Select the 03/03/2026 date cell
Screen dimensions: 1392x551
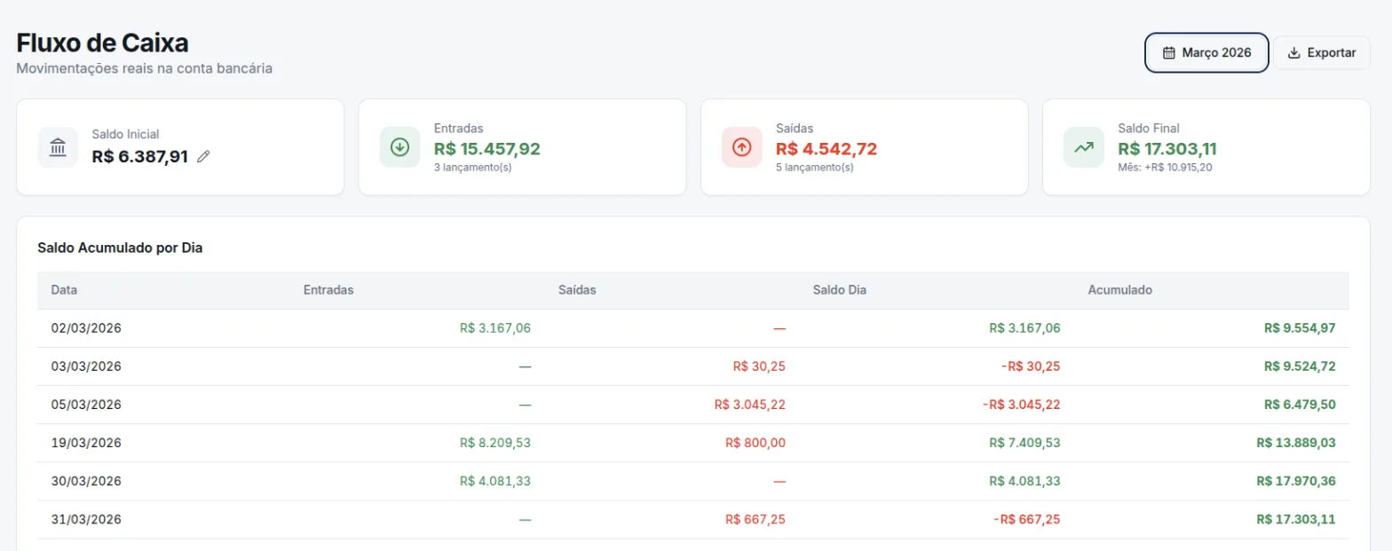(86, 366)
